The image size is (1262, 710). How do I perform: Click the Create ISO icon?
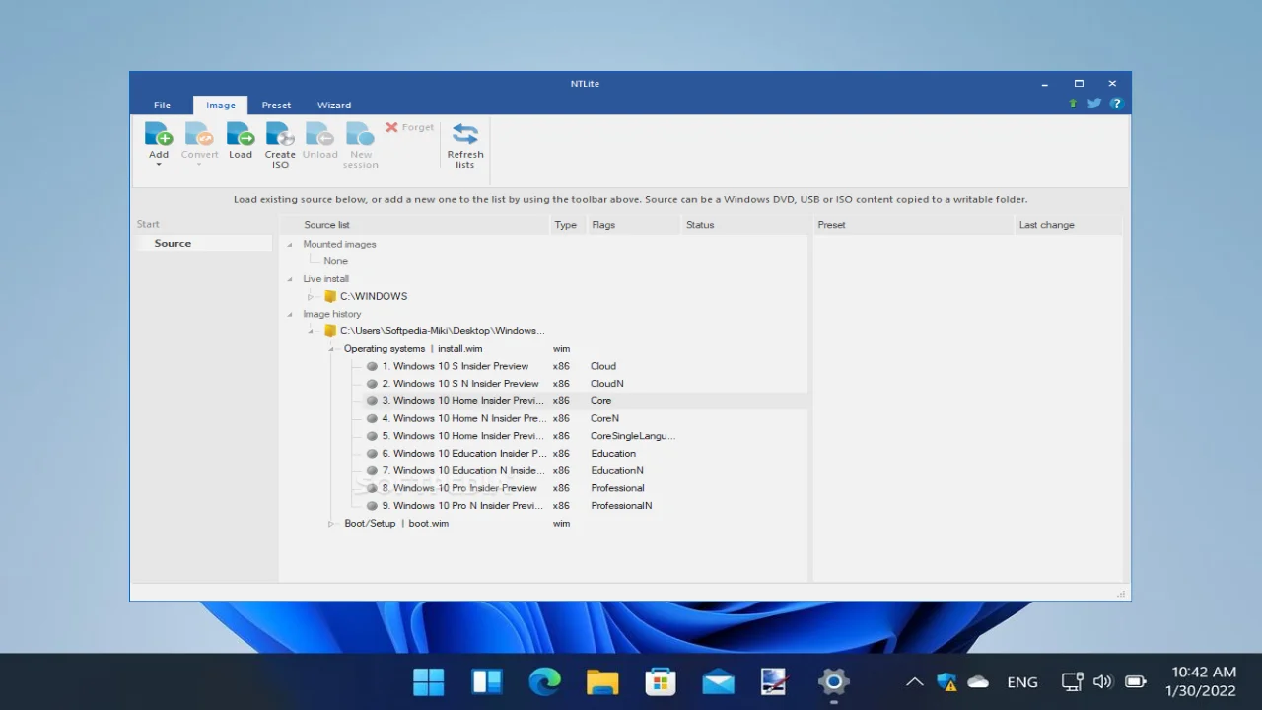[x=280, y=134]
